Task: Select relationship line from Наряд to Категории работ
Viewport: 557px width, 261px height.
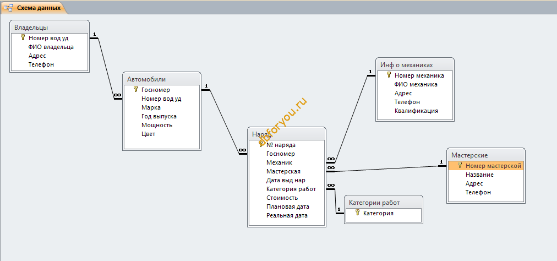Action: [x=335, y=202]
